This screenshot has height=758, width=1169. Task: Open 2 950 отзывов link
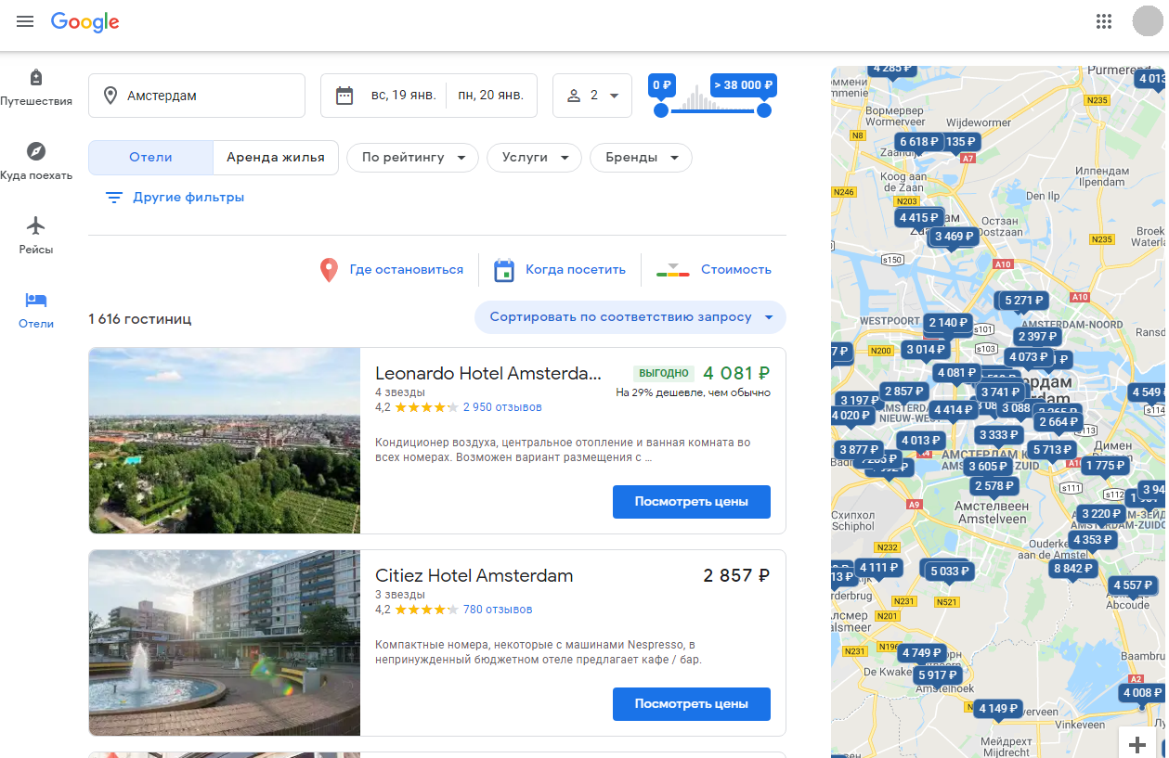click(502, 407)
